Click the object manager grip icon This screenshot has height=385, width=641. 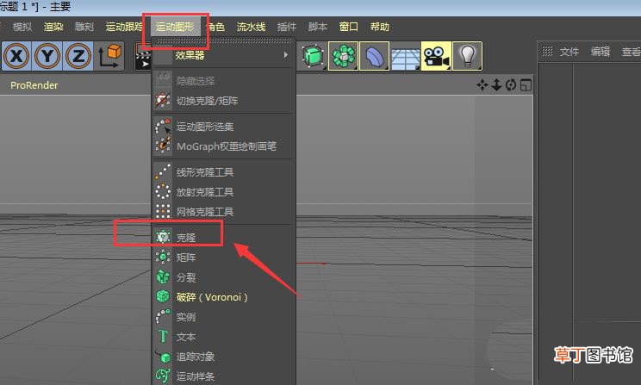pyautogui.click(x=547, y=52)
